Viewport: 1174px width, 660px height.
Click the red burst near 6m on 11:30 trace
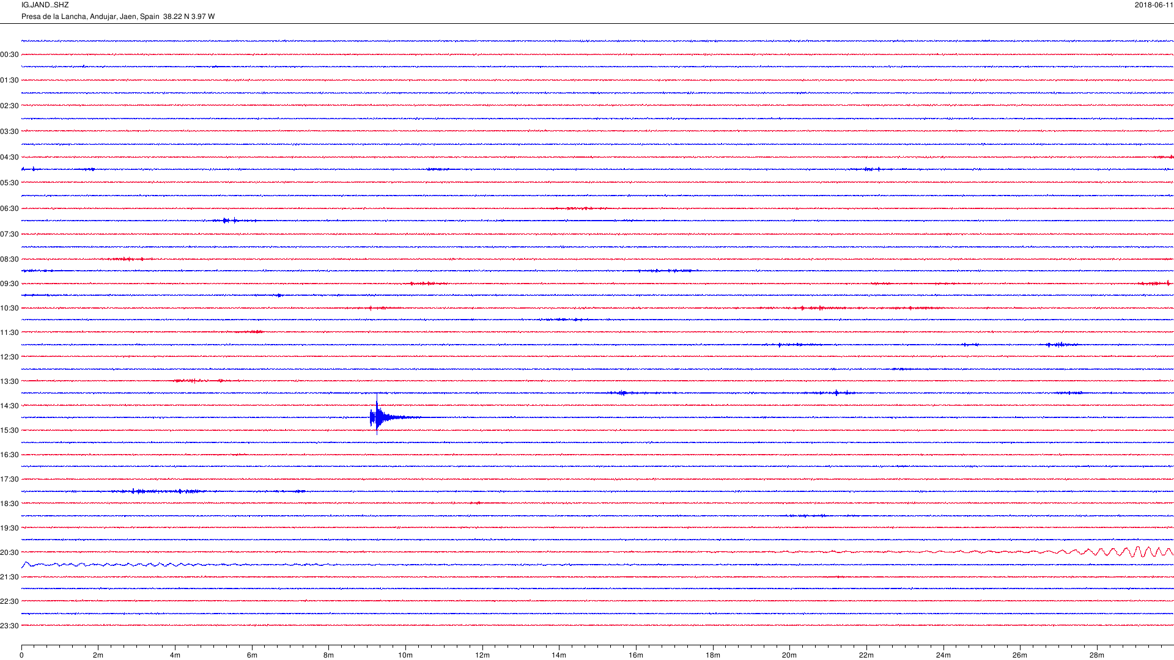point(251,332)
